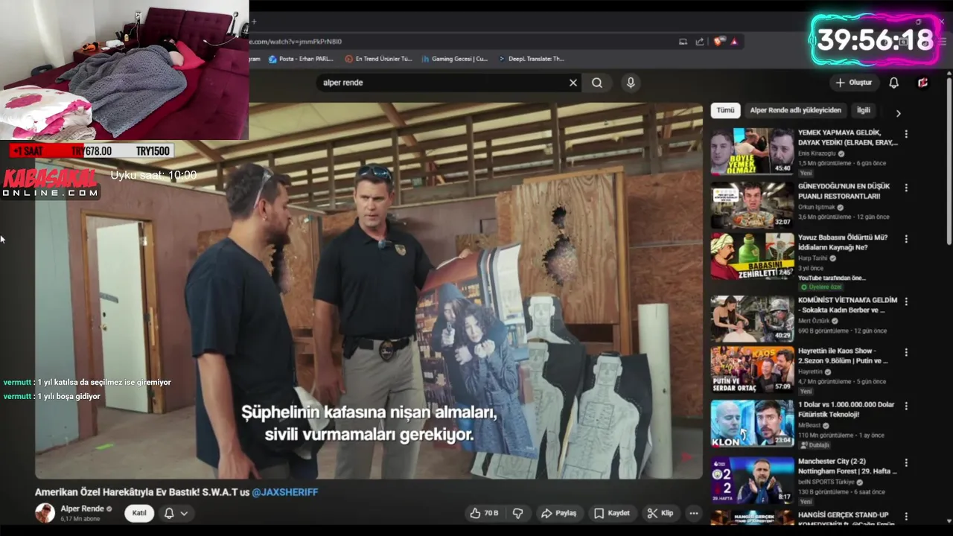Screen dimensions: 953x536
Task: Open 'En Trend Ürünler Tü...' bookmark
Action: click(x=378, y=59)
